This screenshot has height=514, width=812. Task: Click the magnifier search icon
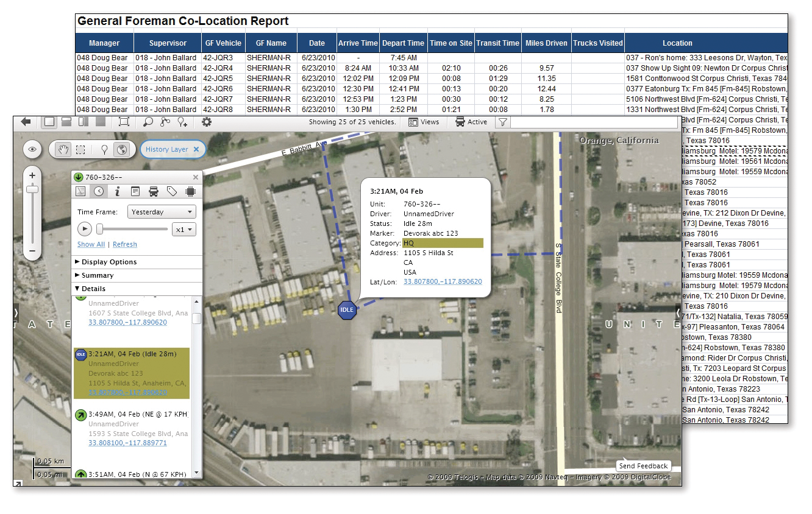pos(148,122)
